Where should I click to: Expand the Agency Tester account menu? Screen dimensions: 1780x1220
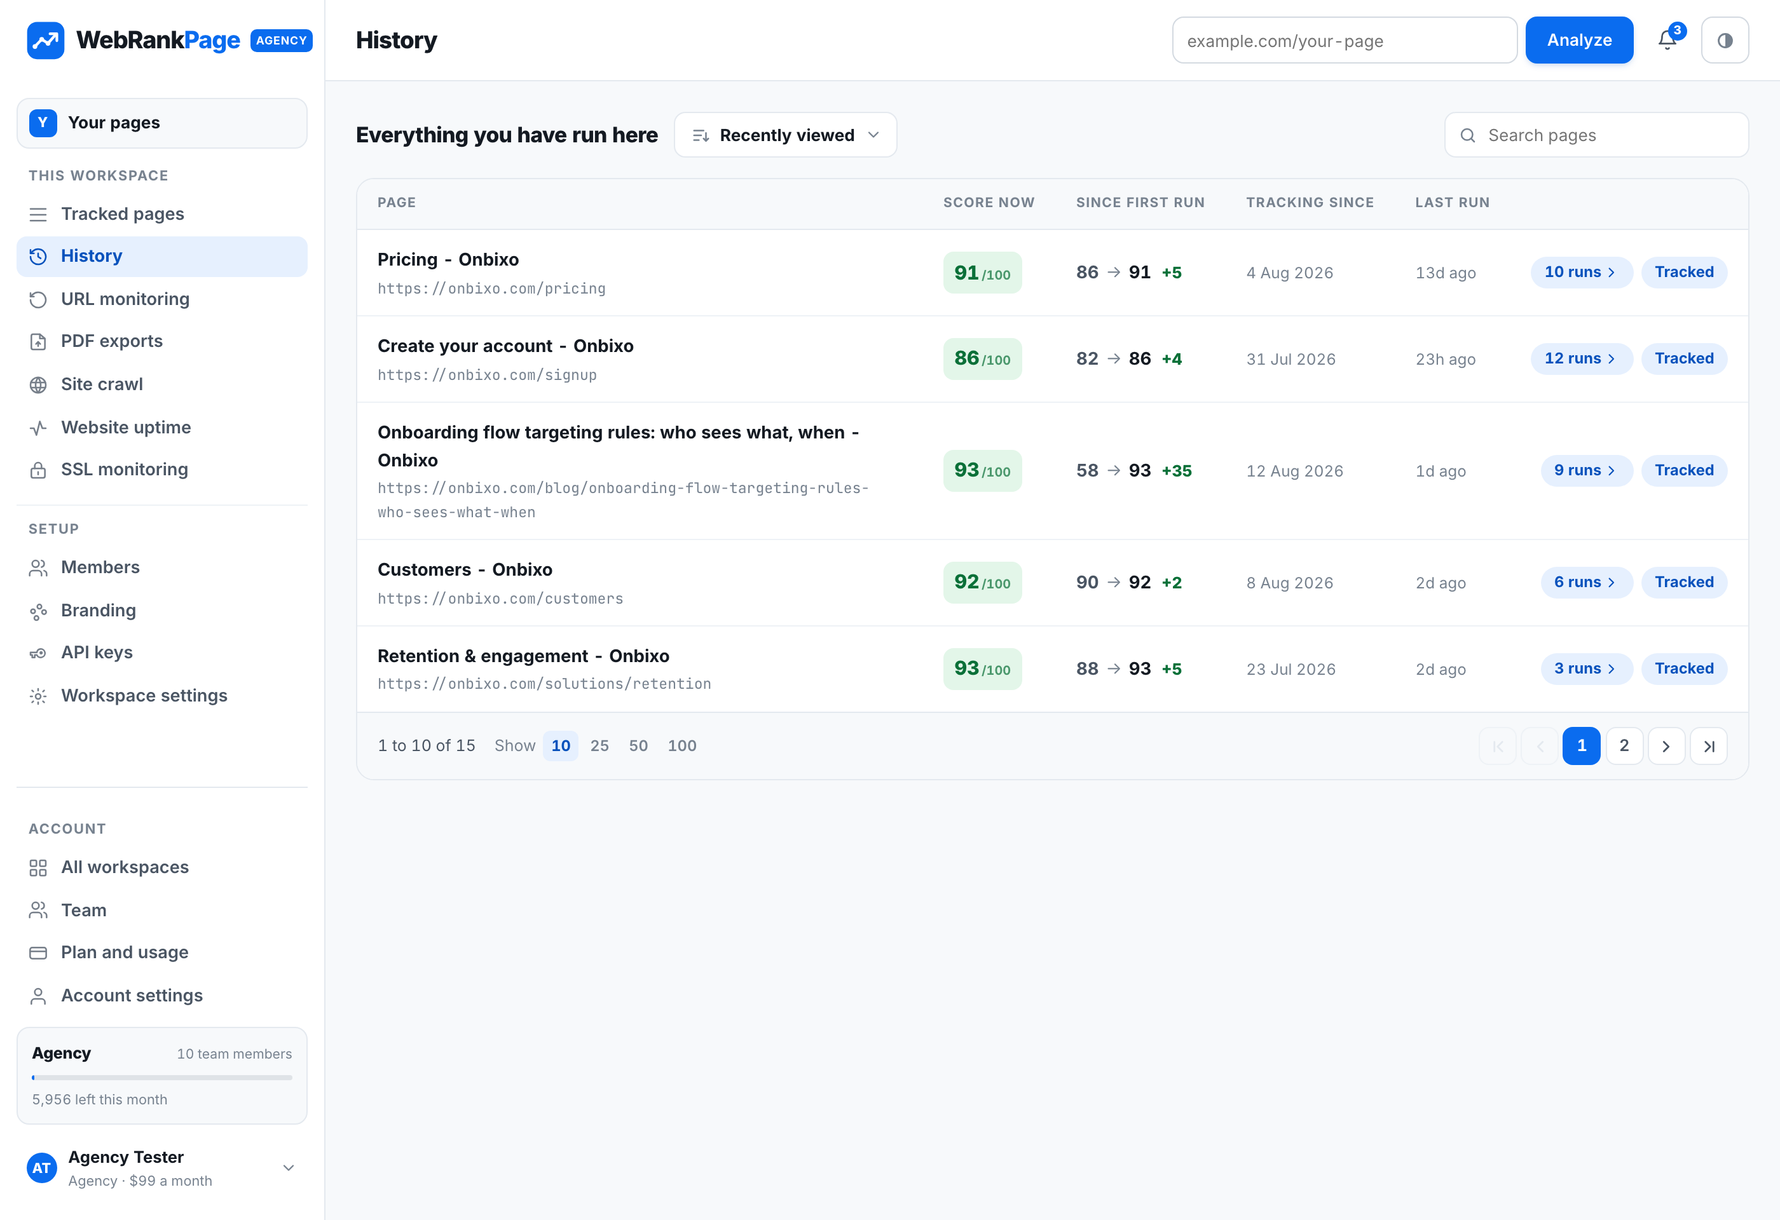coord(289,1167)
